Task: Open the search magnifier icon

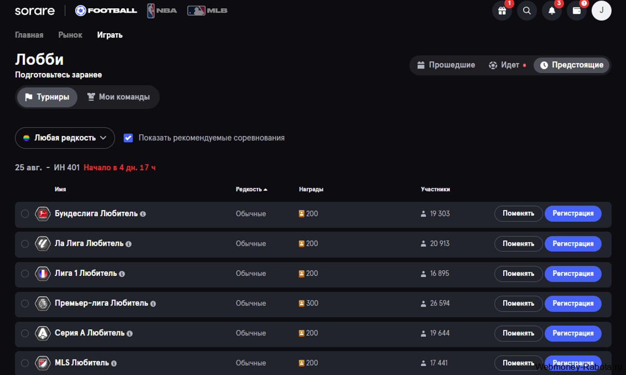Action: tap(527, 10)
